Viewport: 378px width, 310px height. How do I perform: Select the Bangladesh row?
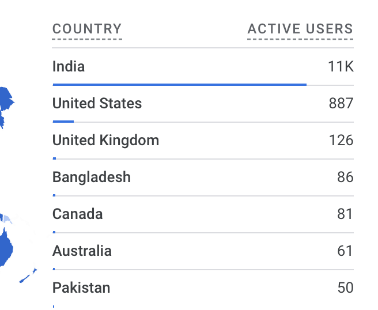point(92,177)
